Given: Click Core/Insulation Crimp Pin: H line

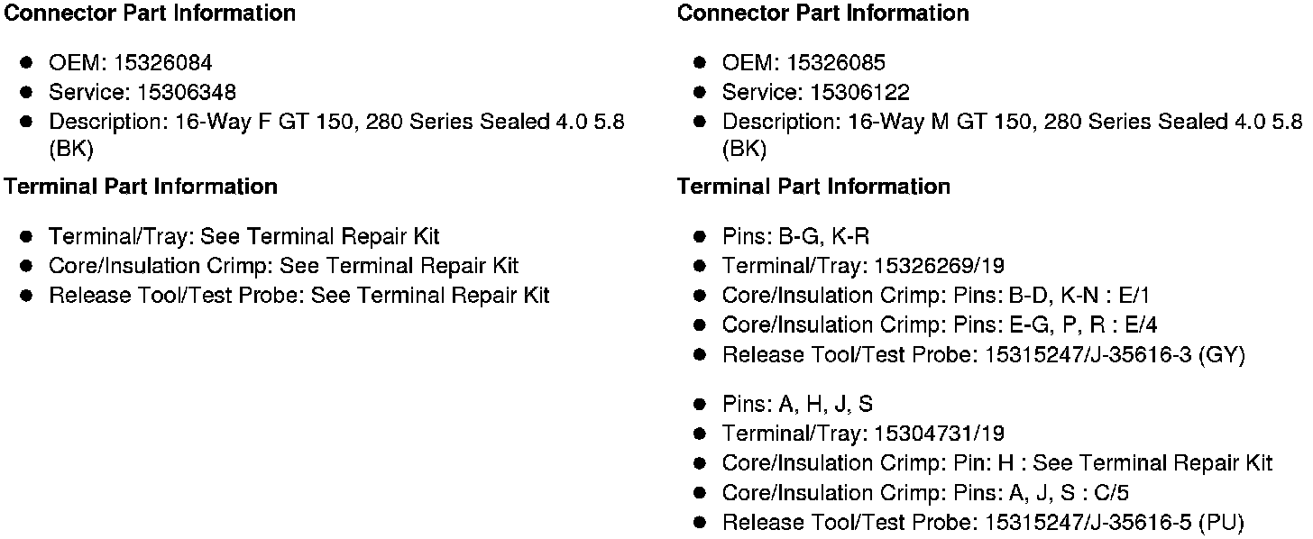Looking at the screenshot, I should [996, 463].
